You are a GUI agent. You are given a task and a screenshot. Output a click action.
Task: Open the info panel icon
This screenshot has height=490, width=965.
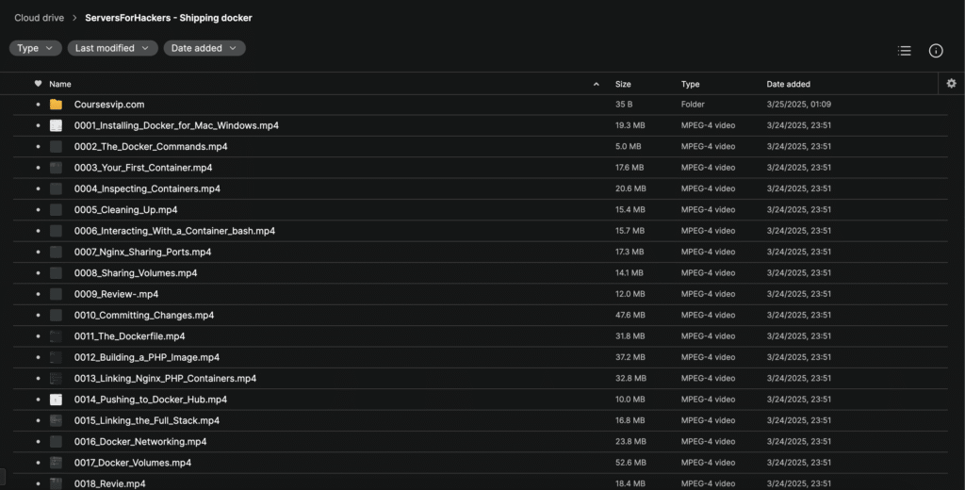pos(936,51)
